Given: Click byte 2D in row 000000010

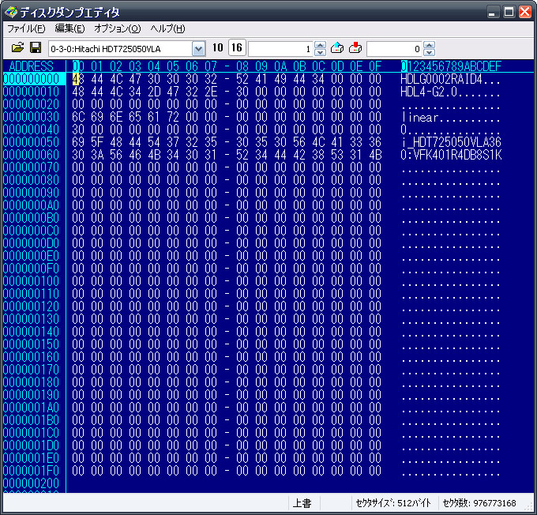Looking at the screenshot, I should pyautogui.click(x=154, y=92).
